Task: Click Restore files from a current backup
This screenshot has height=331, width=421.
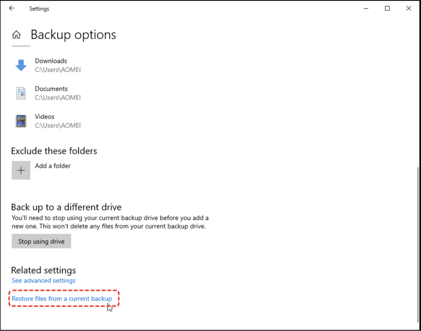Action: [62, 299]
